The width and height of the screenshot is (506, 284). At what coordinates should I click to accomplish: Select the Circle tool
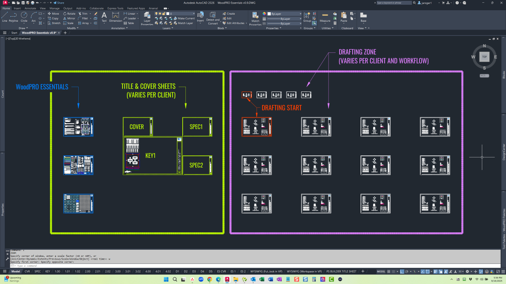(24, 17)
